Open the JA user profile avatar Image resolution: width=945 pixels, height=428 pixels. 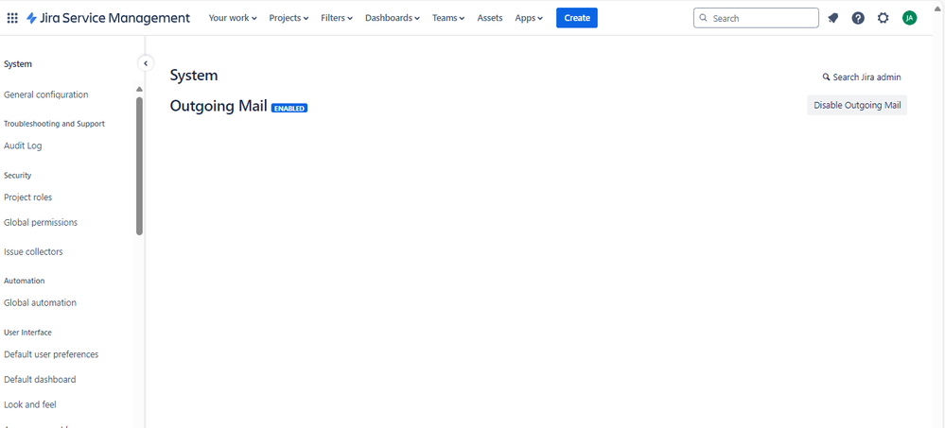click(x=909, y=18)
